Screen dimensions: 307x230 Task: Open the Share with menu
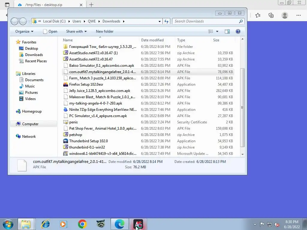coord(76,31)
